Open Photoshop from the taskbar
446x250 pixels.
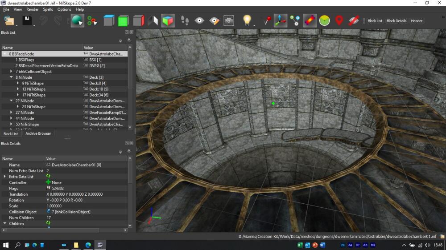click(x=343, y=245)
